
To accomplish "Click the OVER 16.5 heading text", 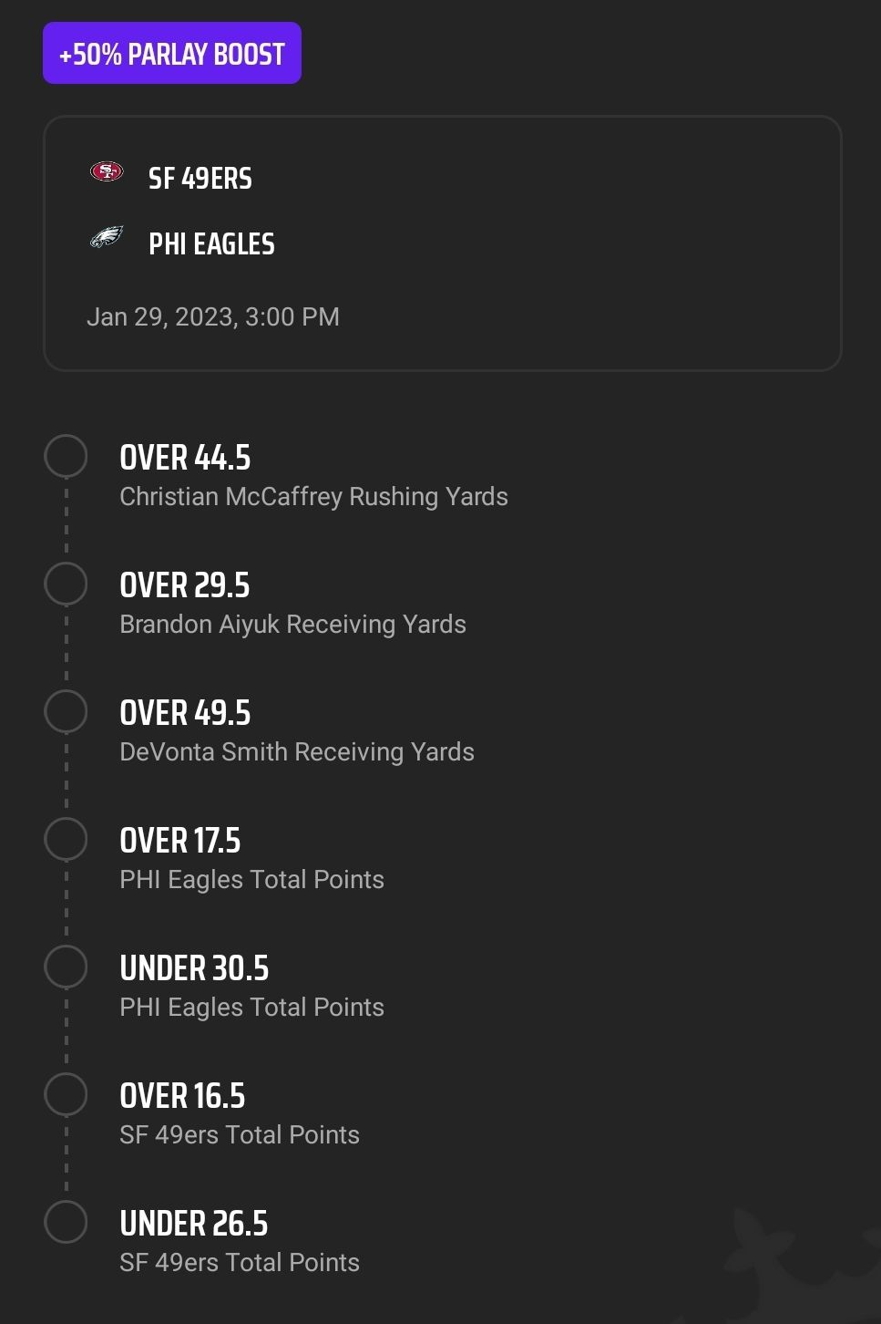I will (x=182, y=1096).
